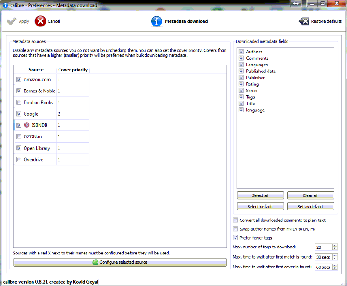Screen dimensions: 347x286
Task: Uncheck Rating metadata field
Action: (241, 84)
